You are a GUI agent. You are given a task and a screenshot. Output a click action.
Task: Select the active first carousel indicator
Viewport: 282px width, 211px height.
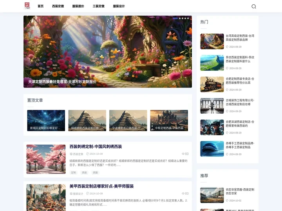(x=175, y=18)
